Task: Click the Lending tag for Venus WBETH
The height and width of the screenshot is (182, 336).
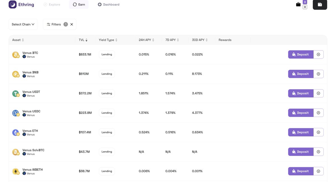Action: coord(107,171)
